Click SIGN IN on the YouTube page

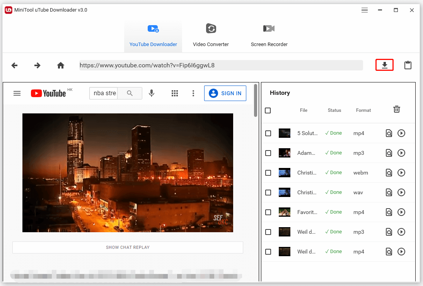[225, 93]
